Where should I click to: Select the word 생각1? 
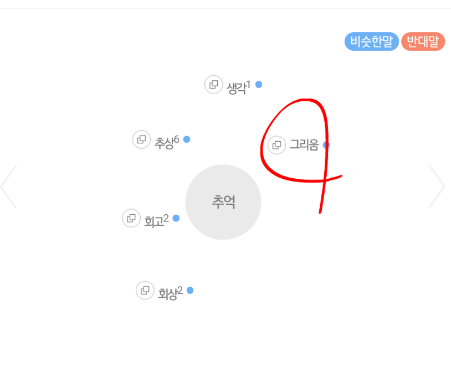point(239,87)
